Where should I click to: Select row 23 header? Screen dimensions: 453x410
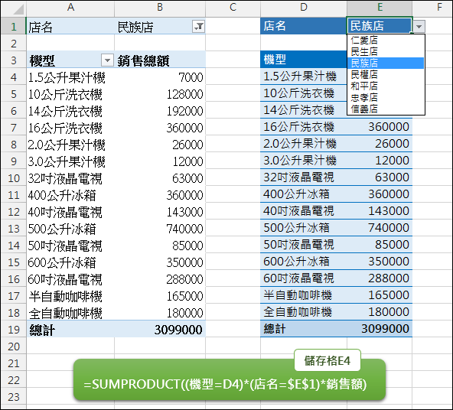pos(13,397)
